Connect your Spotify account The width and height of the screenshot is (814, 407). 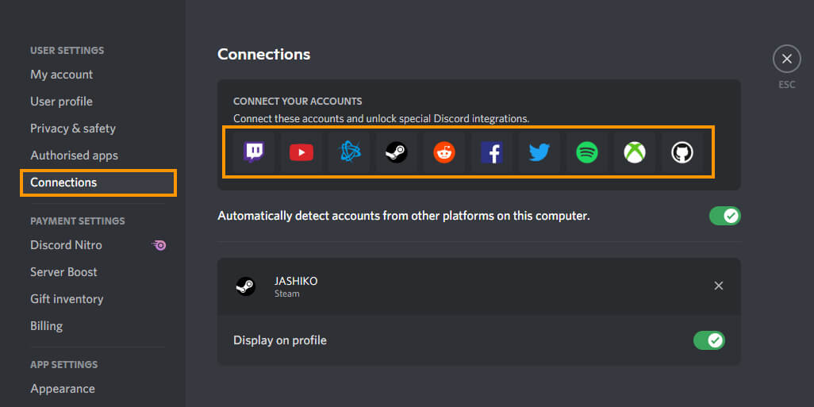pyautogui.click(x=587, y=152)
